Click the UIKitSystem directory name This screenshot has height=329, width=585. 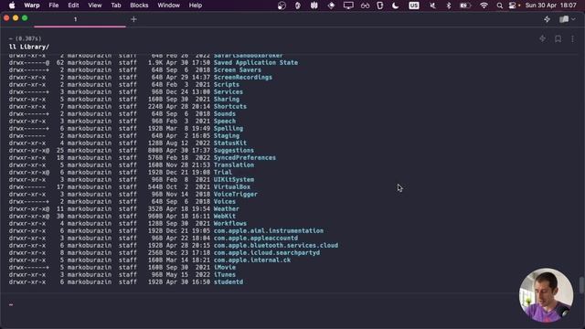click(234, 179)
